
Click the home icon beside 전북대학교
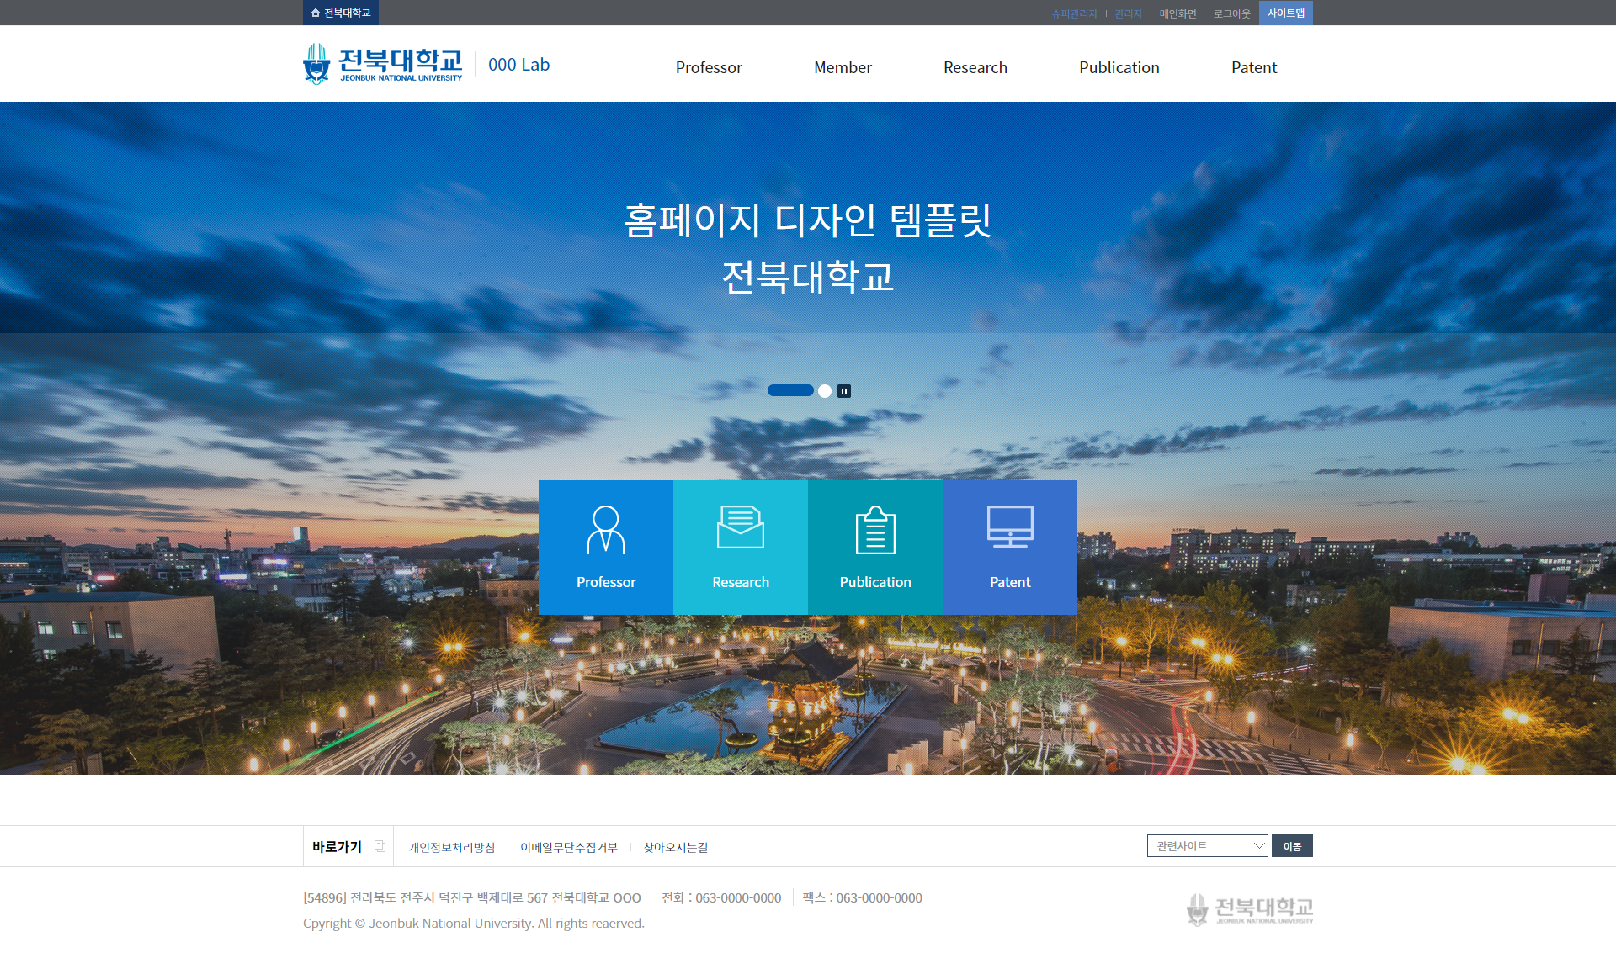click(316, 13)
